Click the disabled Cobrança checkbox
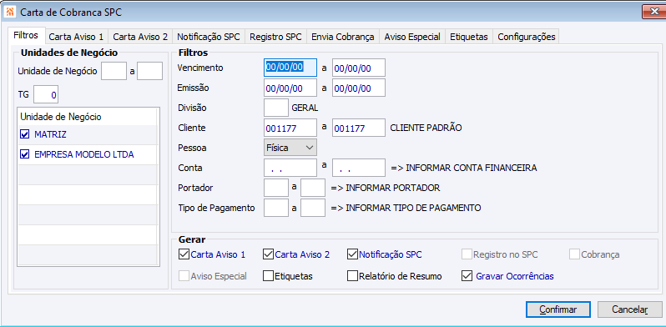This screenshot has height=327, width=666. coord(575,254)
